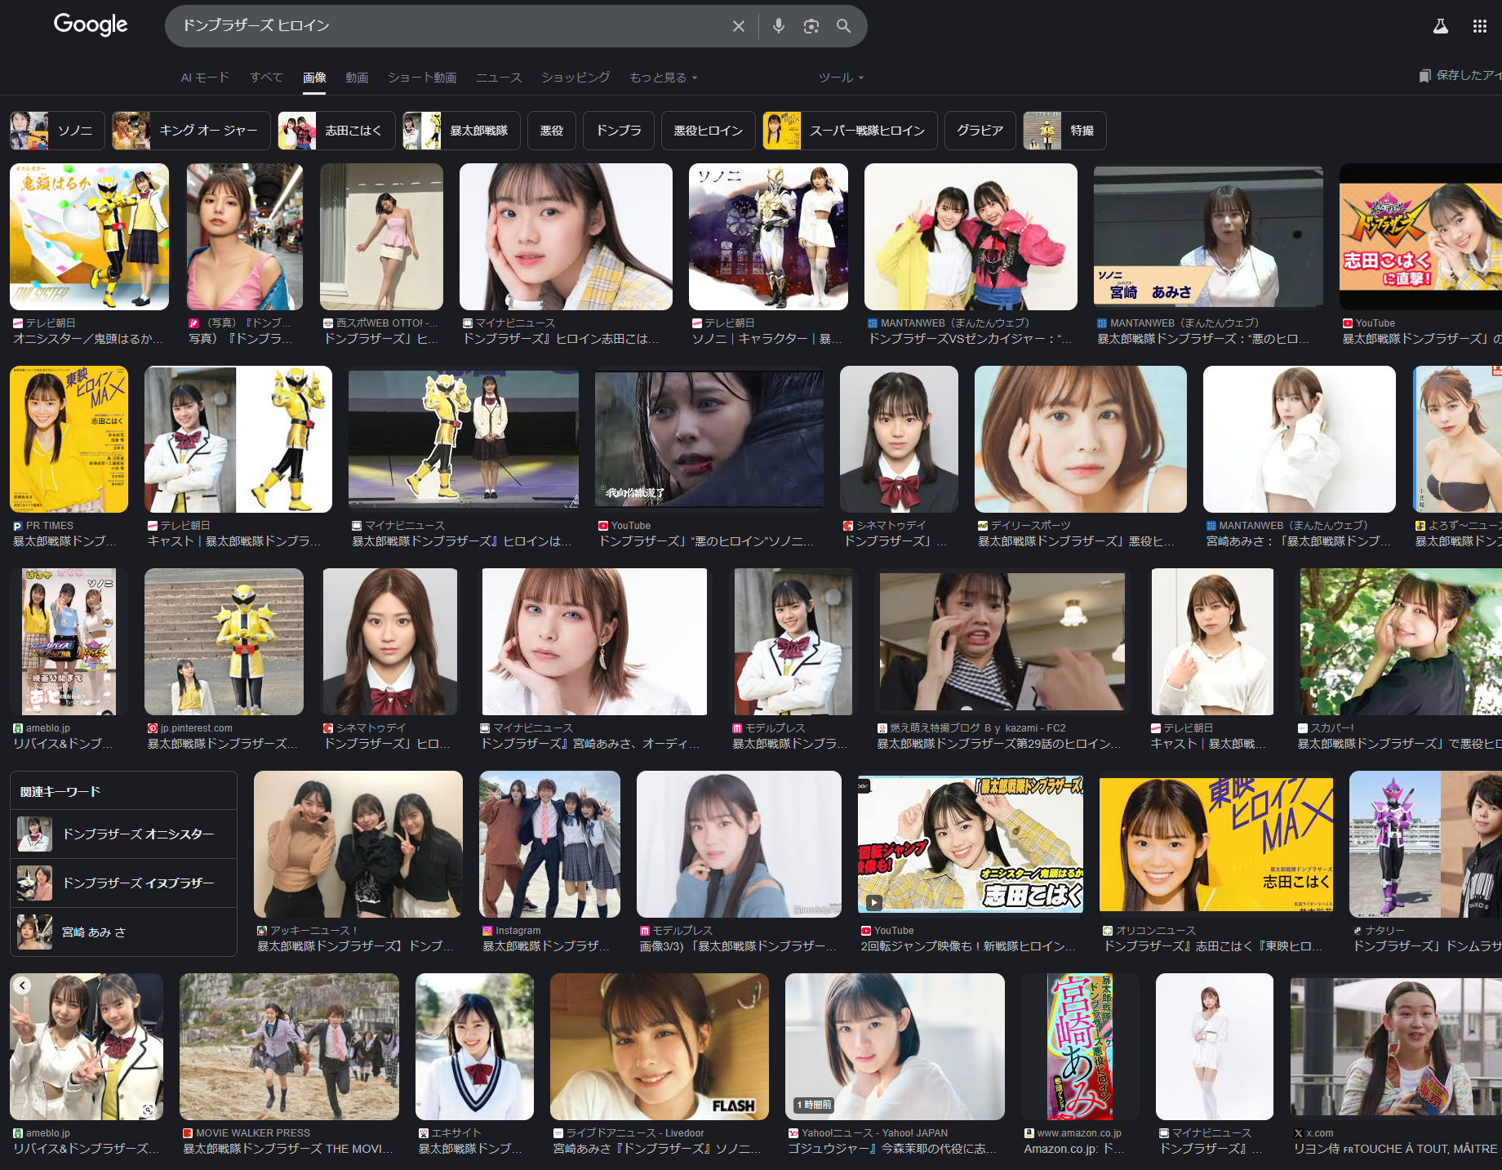Open Search Labs flask icon
The height and width of the screenshot is (1170, 1502).
pos(1441,26)
